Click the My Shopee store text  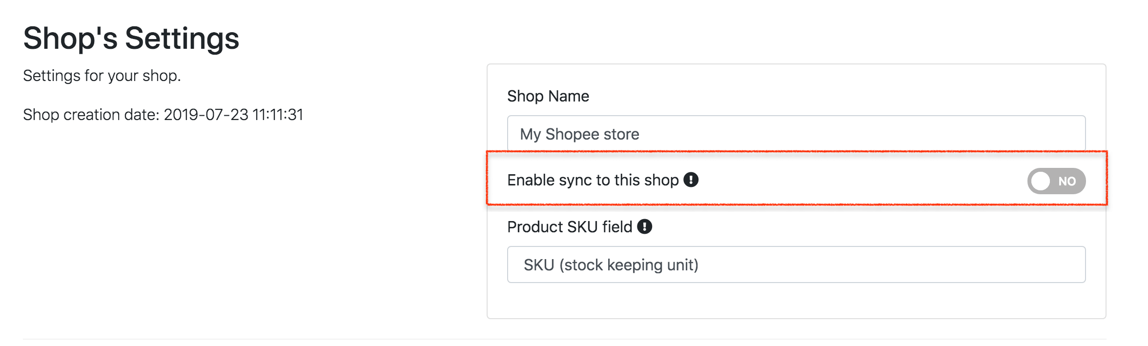pyautogui.click(x=579, y=134)
